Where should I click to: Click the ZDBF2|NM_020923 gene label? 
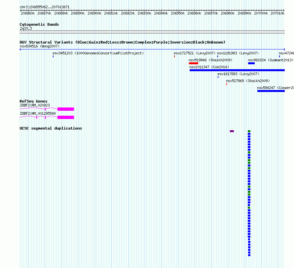coord(35,105)
